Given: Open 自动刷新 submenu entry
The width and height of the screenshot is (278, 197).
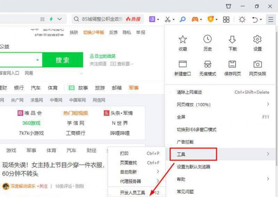Looking at the screenshot, I should tap(137, 172).
